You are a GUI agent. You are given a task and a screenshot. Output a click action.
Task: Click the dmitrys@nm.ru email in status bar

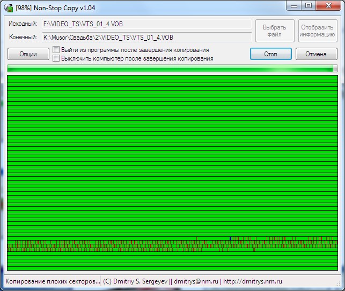click(196, 281)
